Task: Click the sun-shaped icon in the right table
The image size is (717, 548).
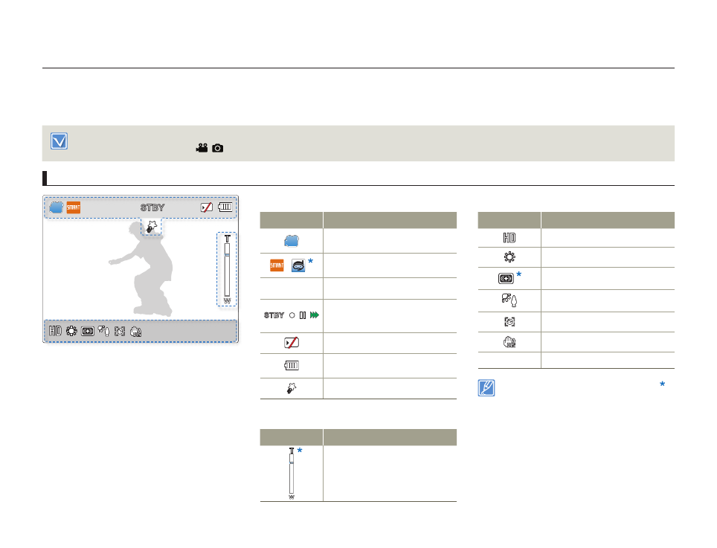Action: [509, 257]
